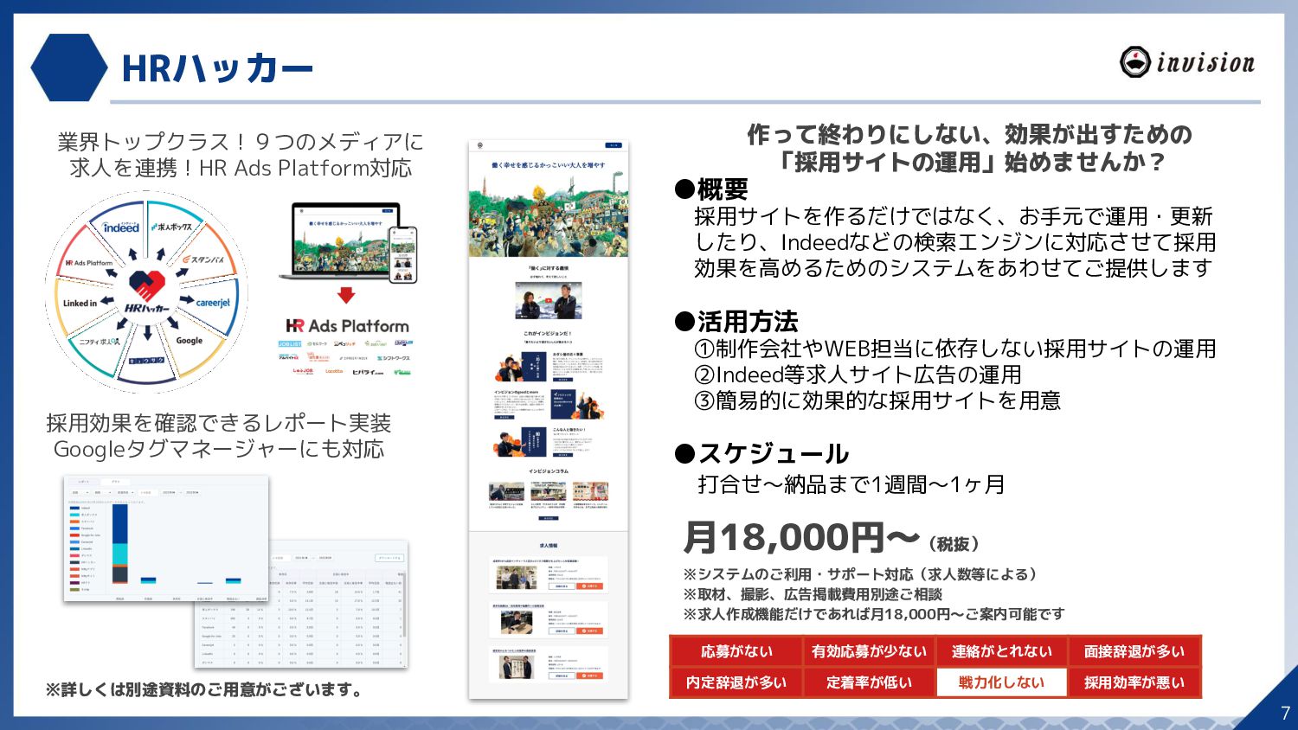
Task: Select the スタンバイ logo in the wheel
Action: click(x=203, y=259)
